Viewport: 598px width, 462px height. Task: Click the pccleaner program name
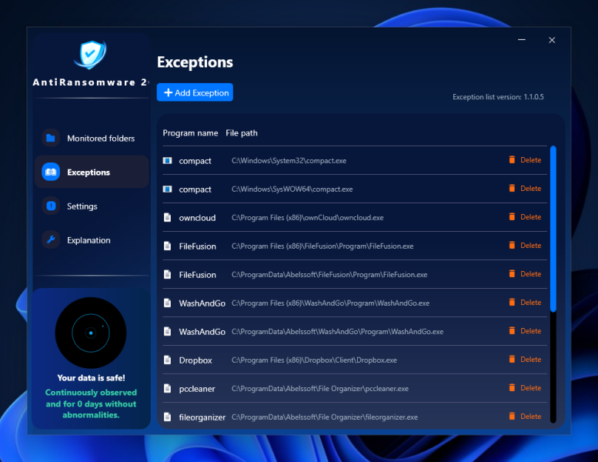click(x=197, y=389)
